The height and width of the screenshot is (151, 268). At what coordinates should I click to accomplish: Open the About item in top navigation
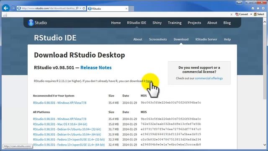(212, 23)
